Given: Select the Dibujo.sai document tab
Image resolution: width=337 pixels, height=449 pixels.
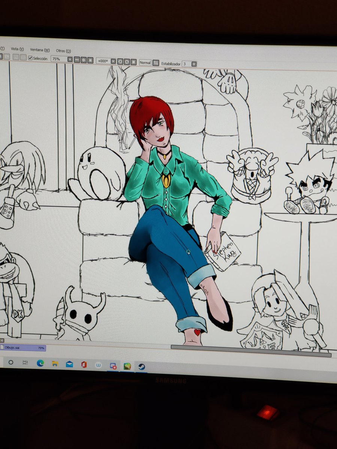Looking at the screenshot, I should pyautogui.click(x=23, y=348).
